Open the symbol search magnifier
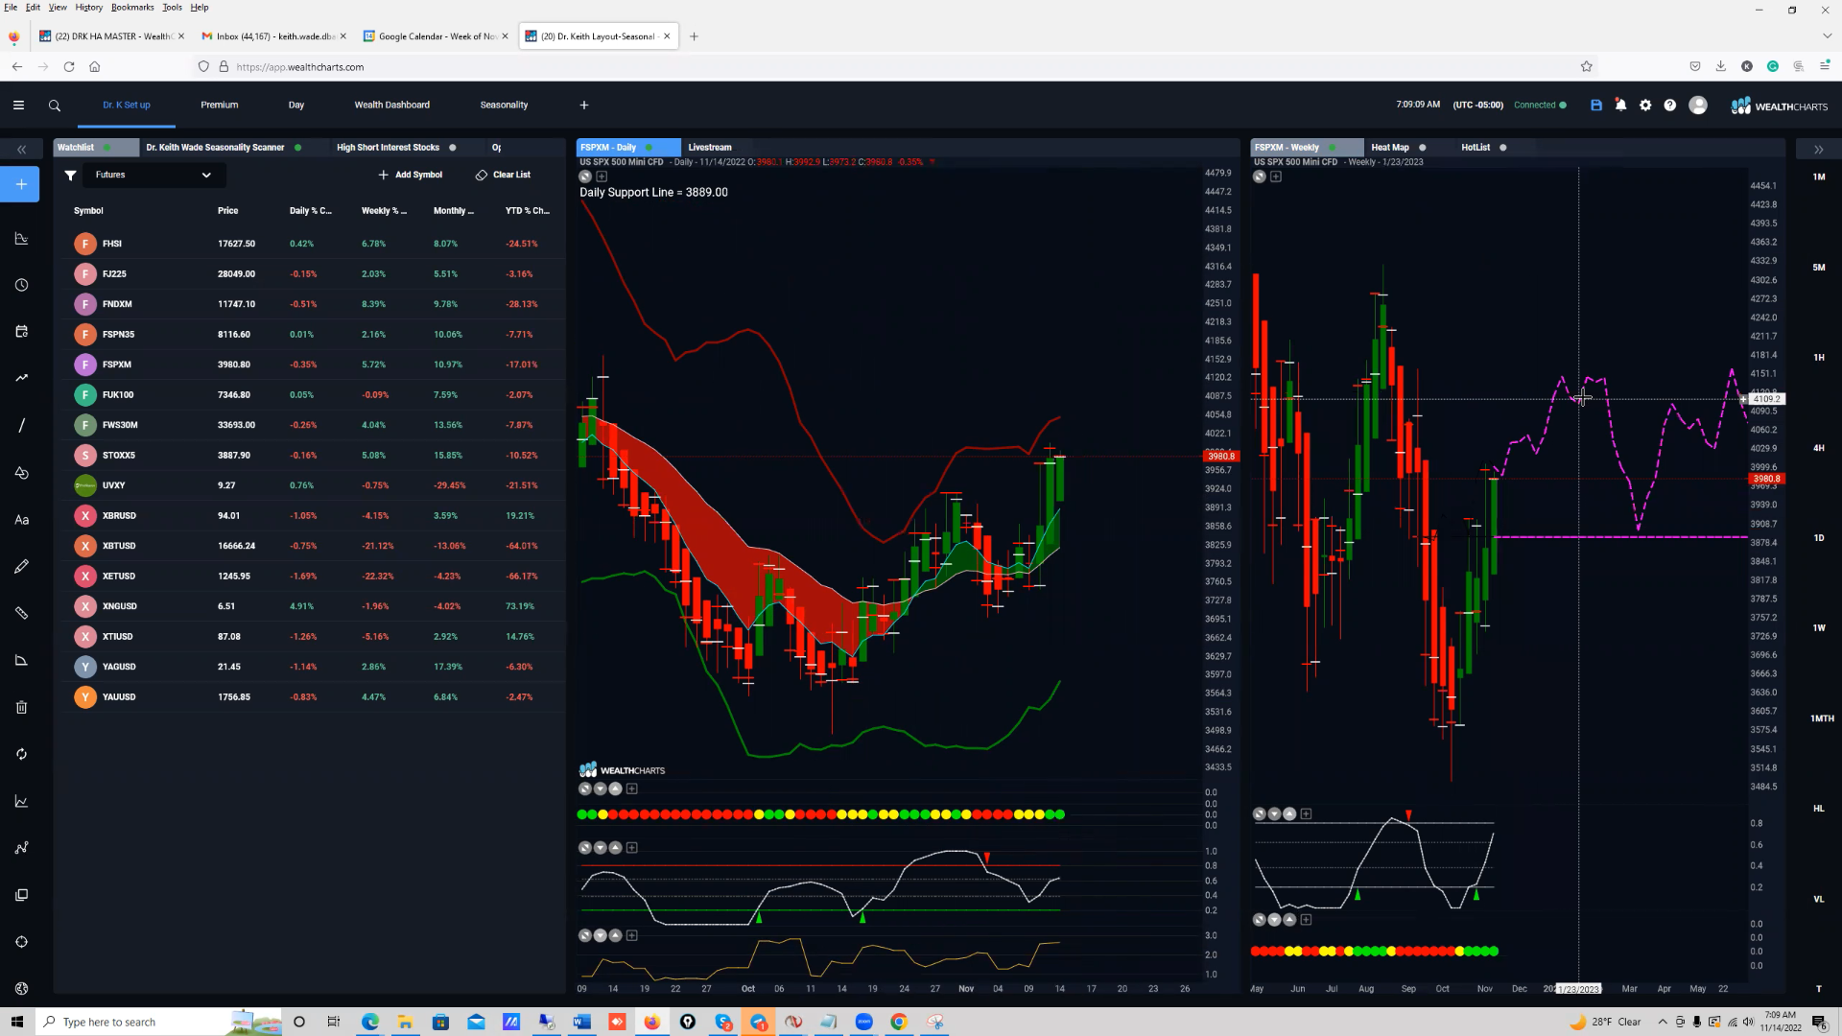Screen dimensions: 1842x1036 pyautogui.click(x=55, y=106)
